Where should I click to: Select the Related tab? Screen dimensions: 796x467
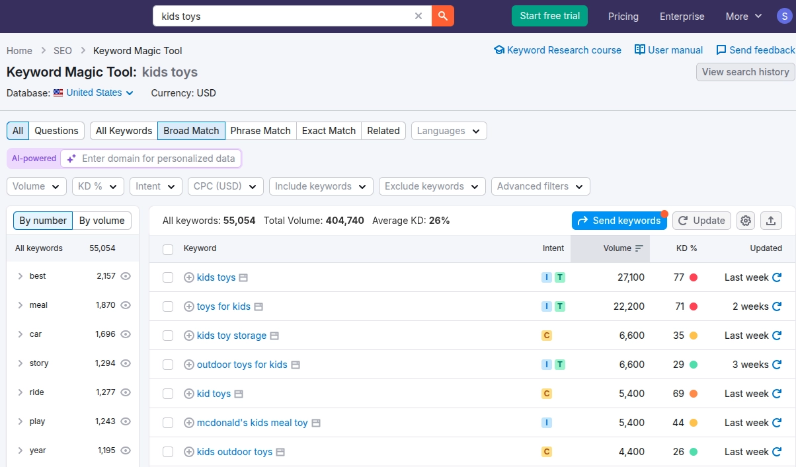pos(383,131)
